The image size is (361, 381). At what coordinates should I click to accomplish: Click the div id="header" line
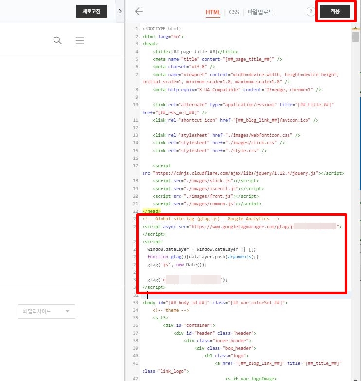(215, 333)
